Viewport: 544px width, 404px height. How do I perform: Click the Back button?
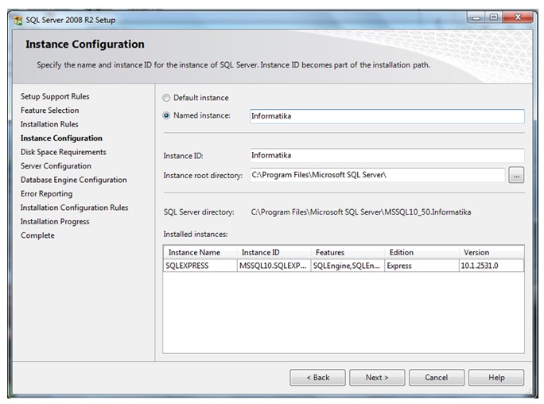(x=318, y=377)
